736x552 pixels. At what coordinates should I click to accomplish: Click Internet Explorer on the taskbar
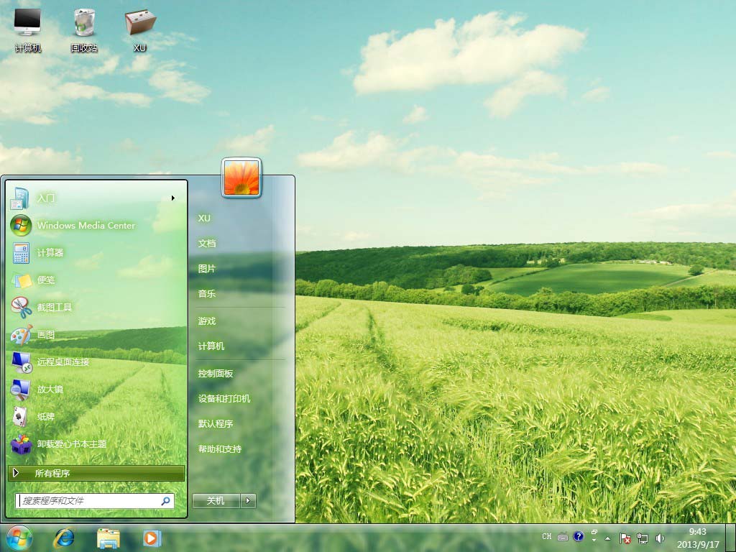[x=64, y=538]
